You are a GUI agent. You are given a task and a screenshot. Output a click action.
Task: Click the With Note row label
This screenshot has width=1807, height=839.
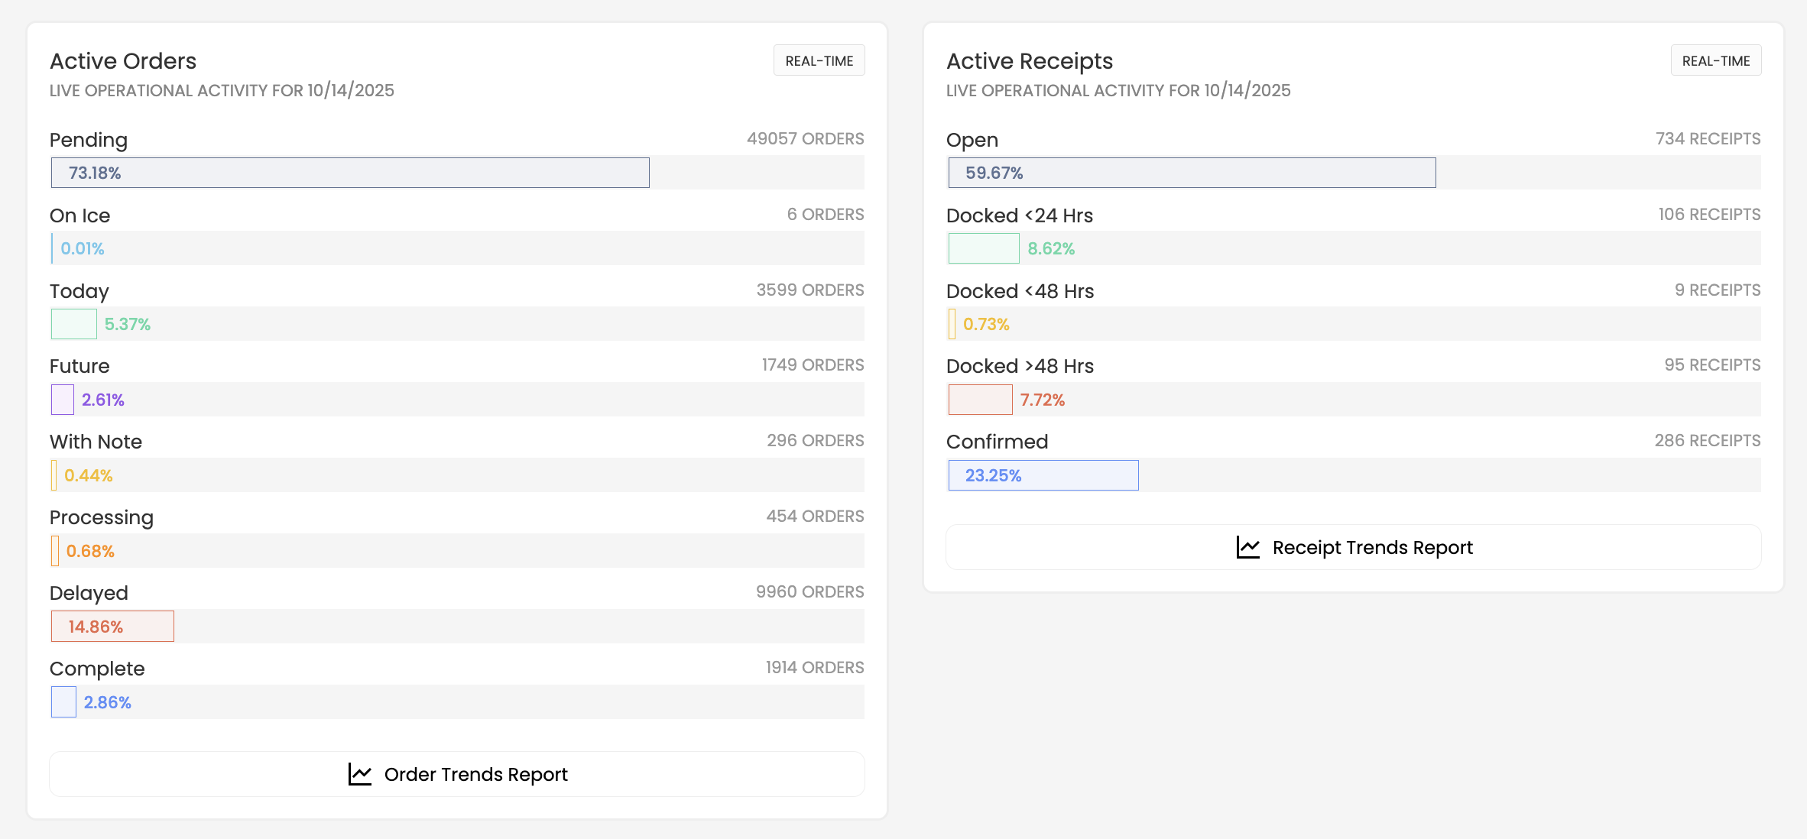[x=96, y=442]
